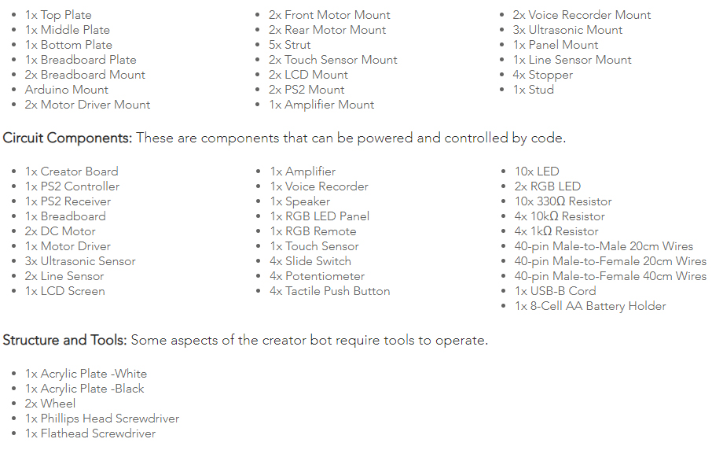Click the "Structure and Tools:" heading
The height and width of the screenshot is (450, 712).
pyautogui.click(x=64, y=341)
